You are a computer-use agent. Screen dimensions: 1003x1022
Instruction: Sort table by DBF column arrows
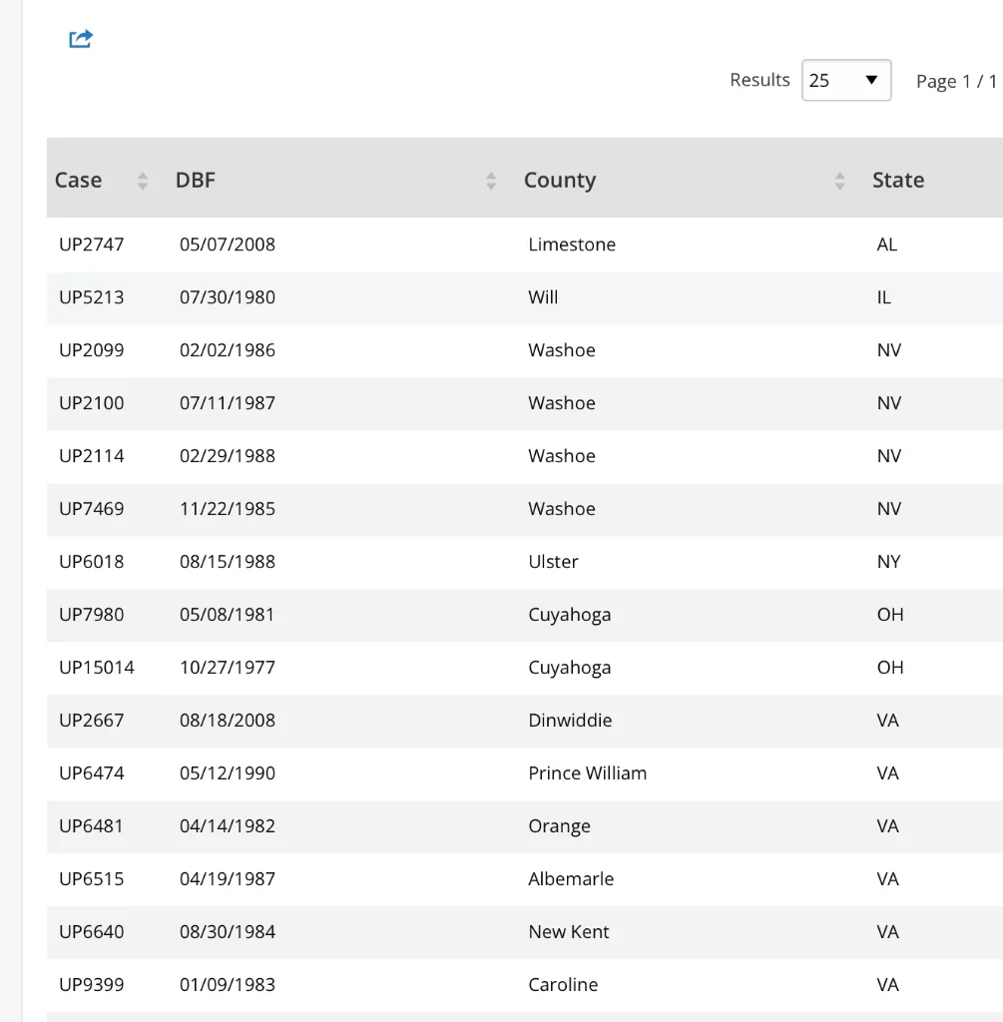[491, 181]
